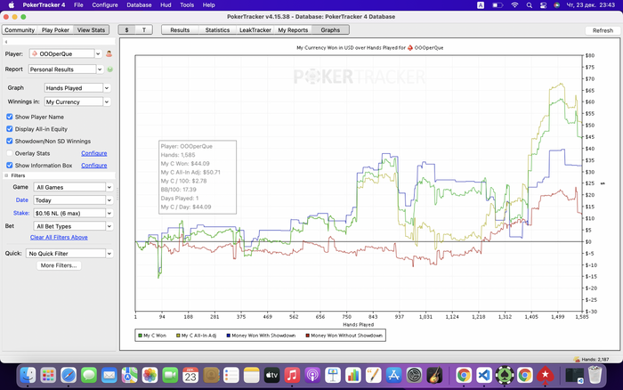The image size is (623, 390).
Task: Open Visual Studio Code from the Dock
Action: tap(484, 375)
